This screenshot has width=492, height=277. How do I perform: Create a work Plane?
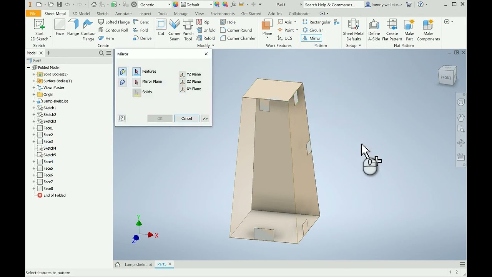click(x=267, y=27)
